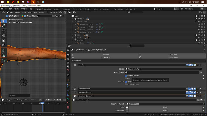The image size is (207, 116).
Task: Invert vertex group arrow icon
Action: (x=201, y=72)
